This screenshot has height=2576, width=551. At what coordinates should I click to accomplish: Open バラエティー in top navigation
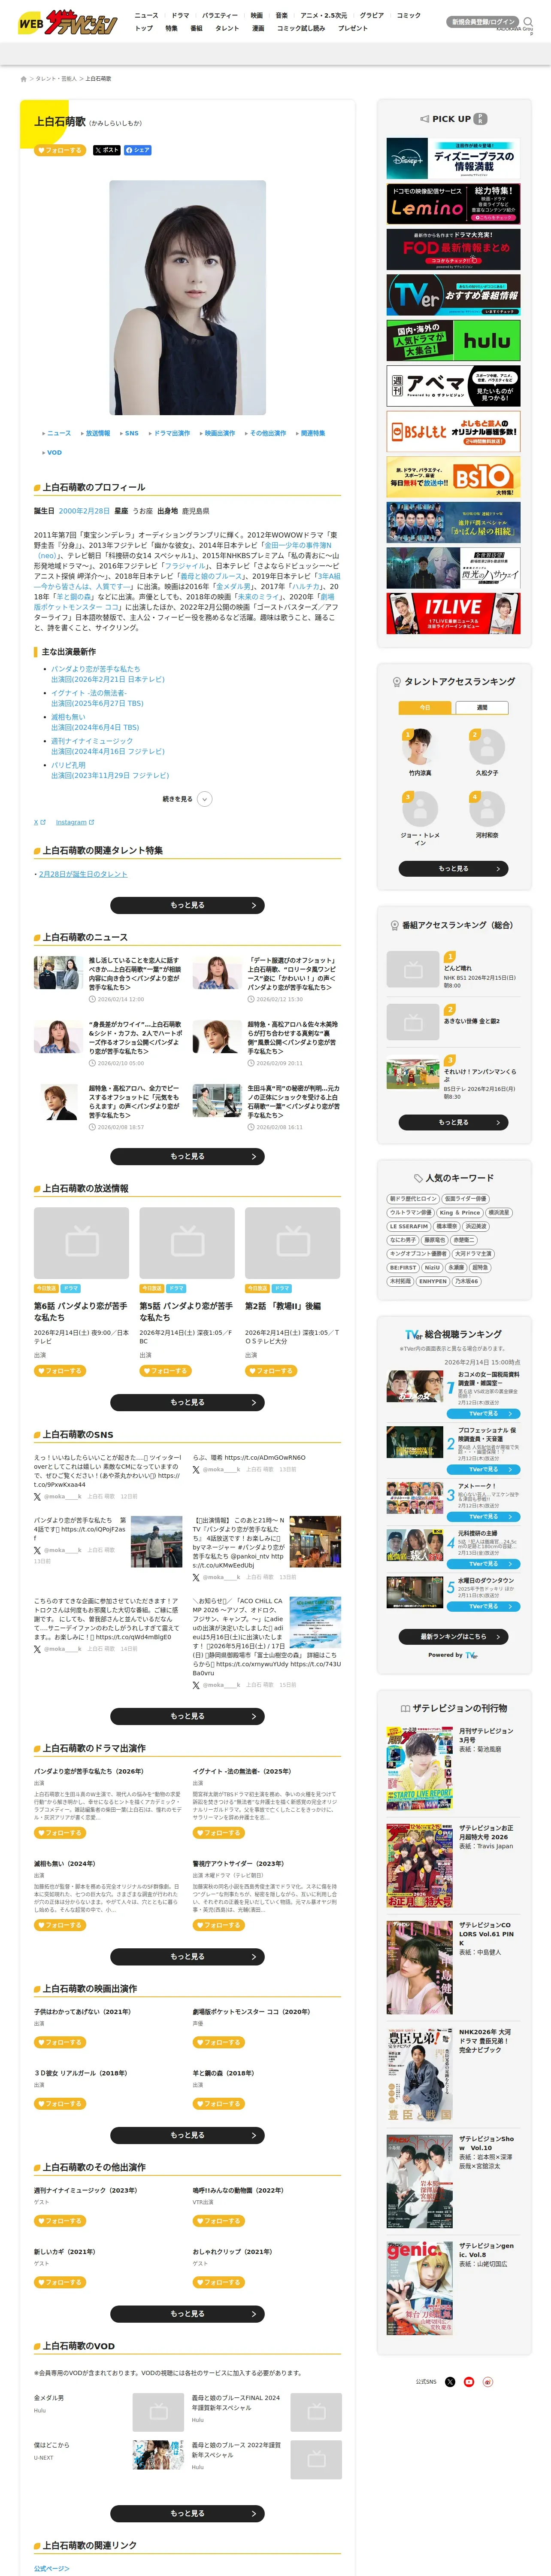(x=220, y=15)
